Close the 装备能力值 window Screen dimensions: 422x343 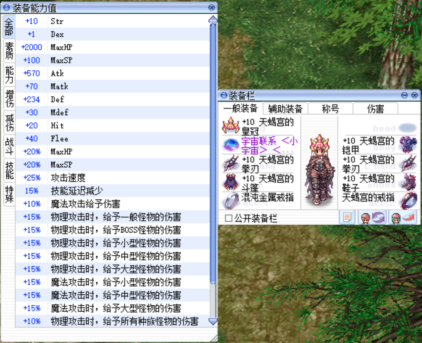pyautogui.click(x=211, y=7)
